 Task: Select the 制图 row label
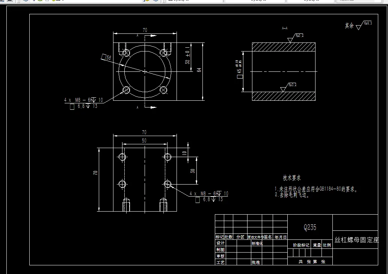coord(220,250)
